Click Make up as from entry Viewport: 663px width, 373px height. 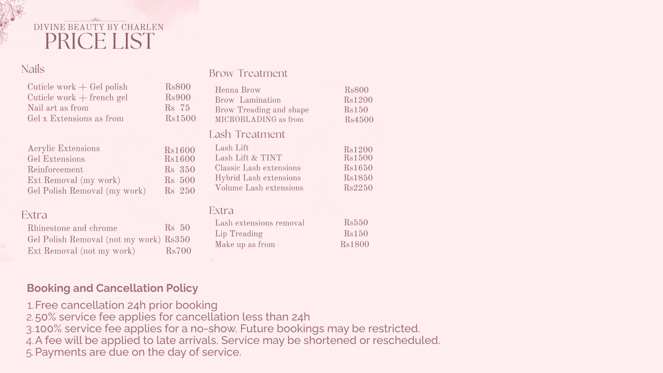click(245, 245)
